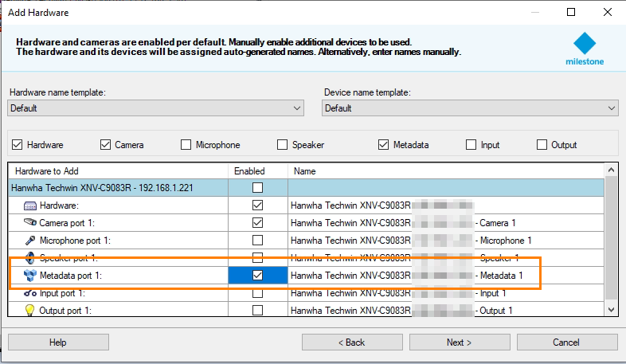Toggle the Metadata filter checkbox
626x364 pixels.
[x=383, y=144]
